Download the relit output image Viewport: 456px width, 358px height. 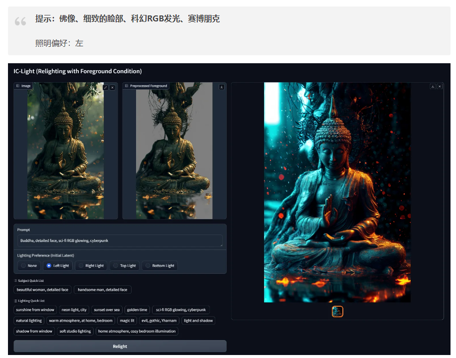tap(433, 87)
